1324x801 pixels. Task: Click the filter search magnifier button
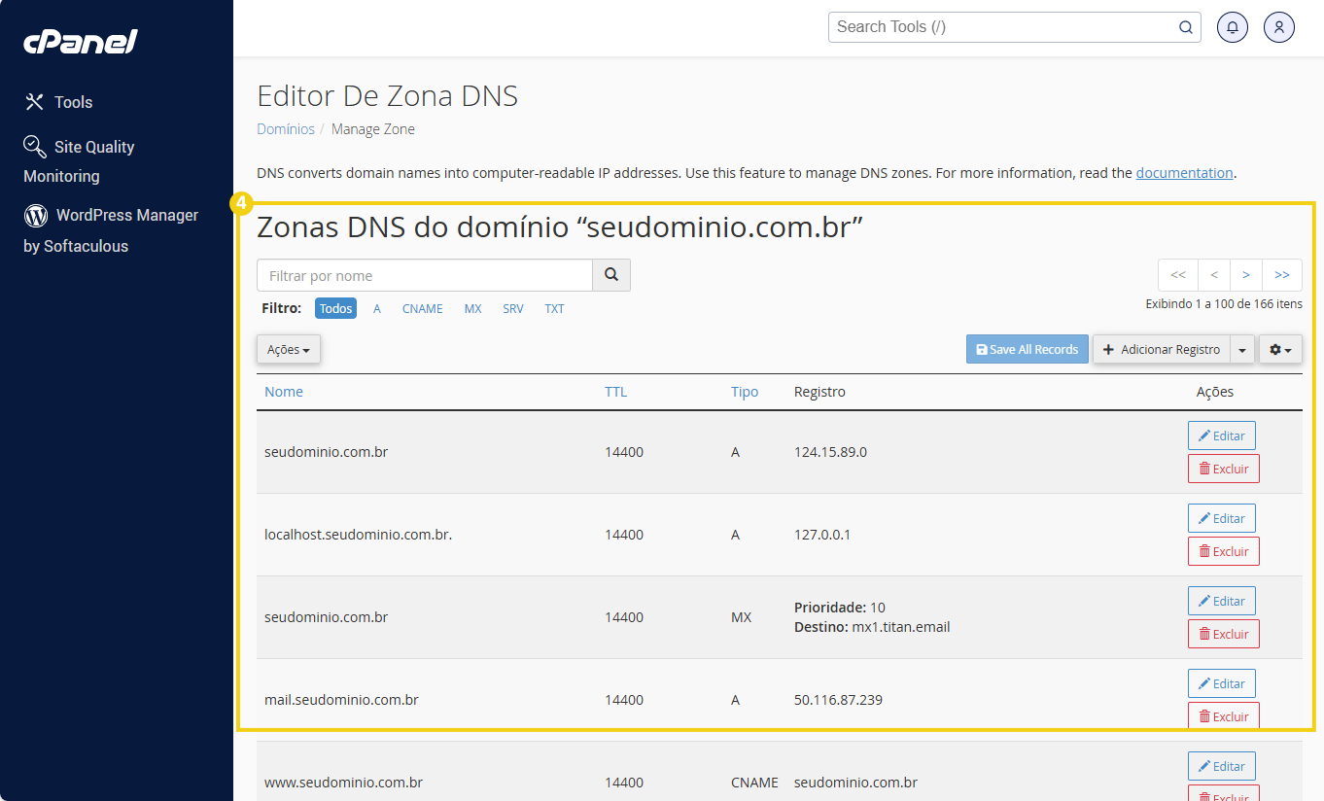tap(611, 275)
